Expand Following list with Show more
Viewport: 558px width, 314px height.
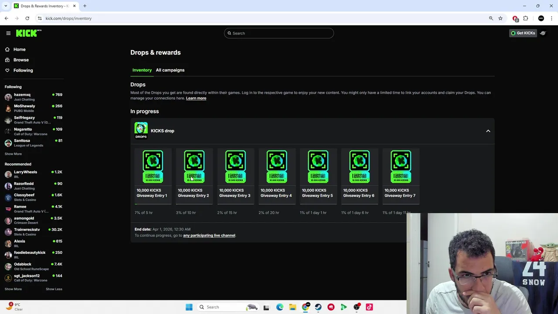13,154
